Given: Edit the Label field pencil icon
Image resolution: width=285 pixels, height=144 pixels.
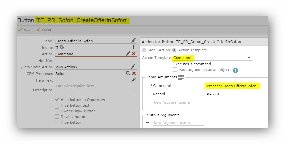Looking at the screenshot, I should click(133, 41).
